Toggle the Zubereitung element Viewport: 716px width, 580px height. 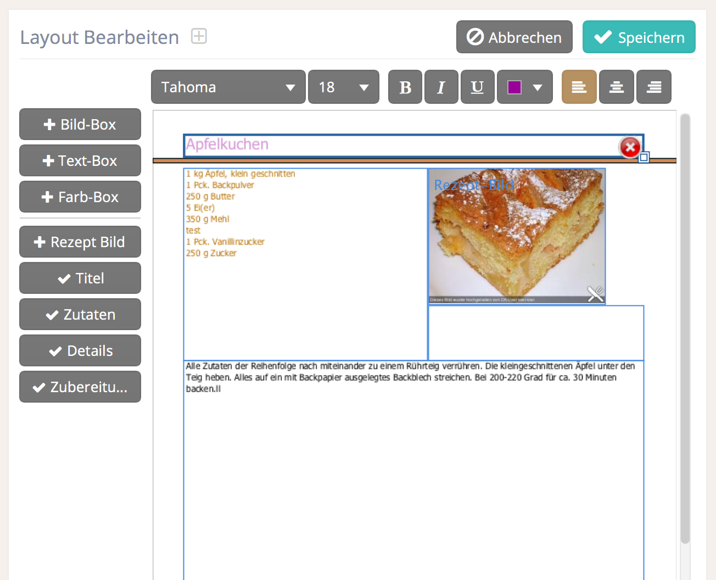pos(80,387)
